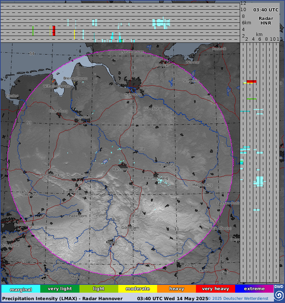Click the Wismar city label
Viewport: 285px width, 303px height.
click(192, 62)
